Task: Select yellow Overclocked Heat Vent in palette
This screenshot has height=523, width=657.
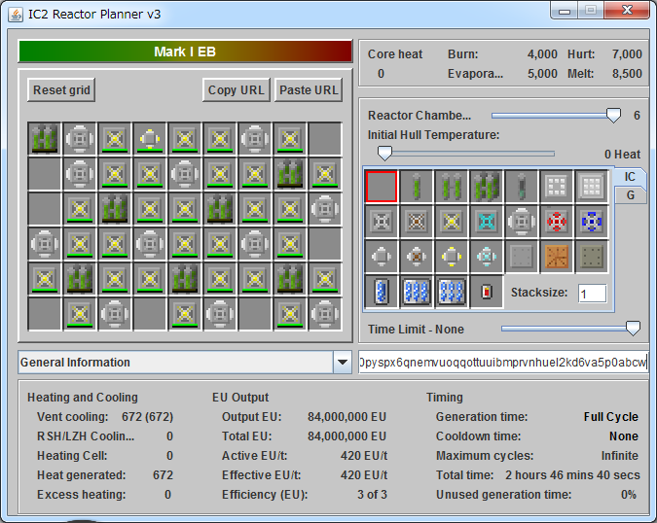Action: pos(452,222)
